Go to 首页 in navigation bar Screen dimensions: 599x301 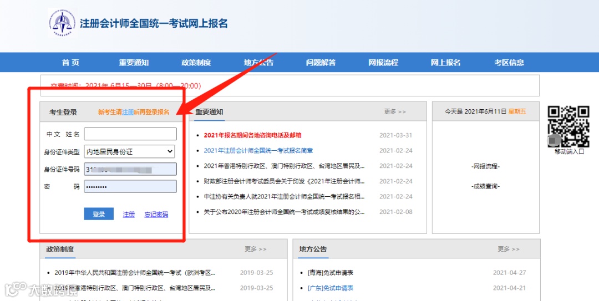[x=70, y=63]
